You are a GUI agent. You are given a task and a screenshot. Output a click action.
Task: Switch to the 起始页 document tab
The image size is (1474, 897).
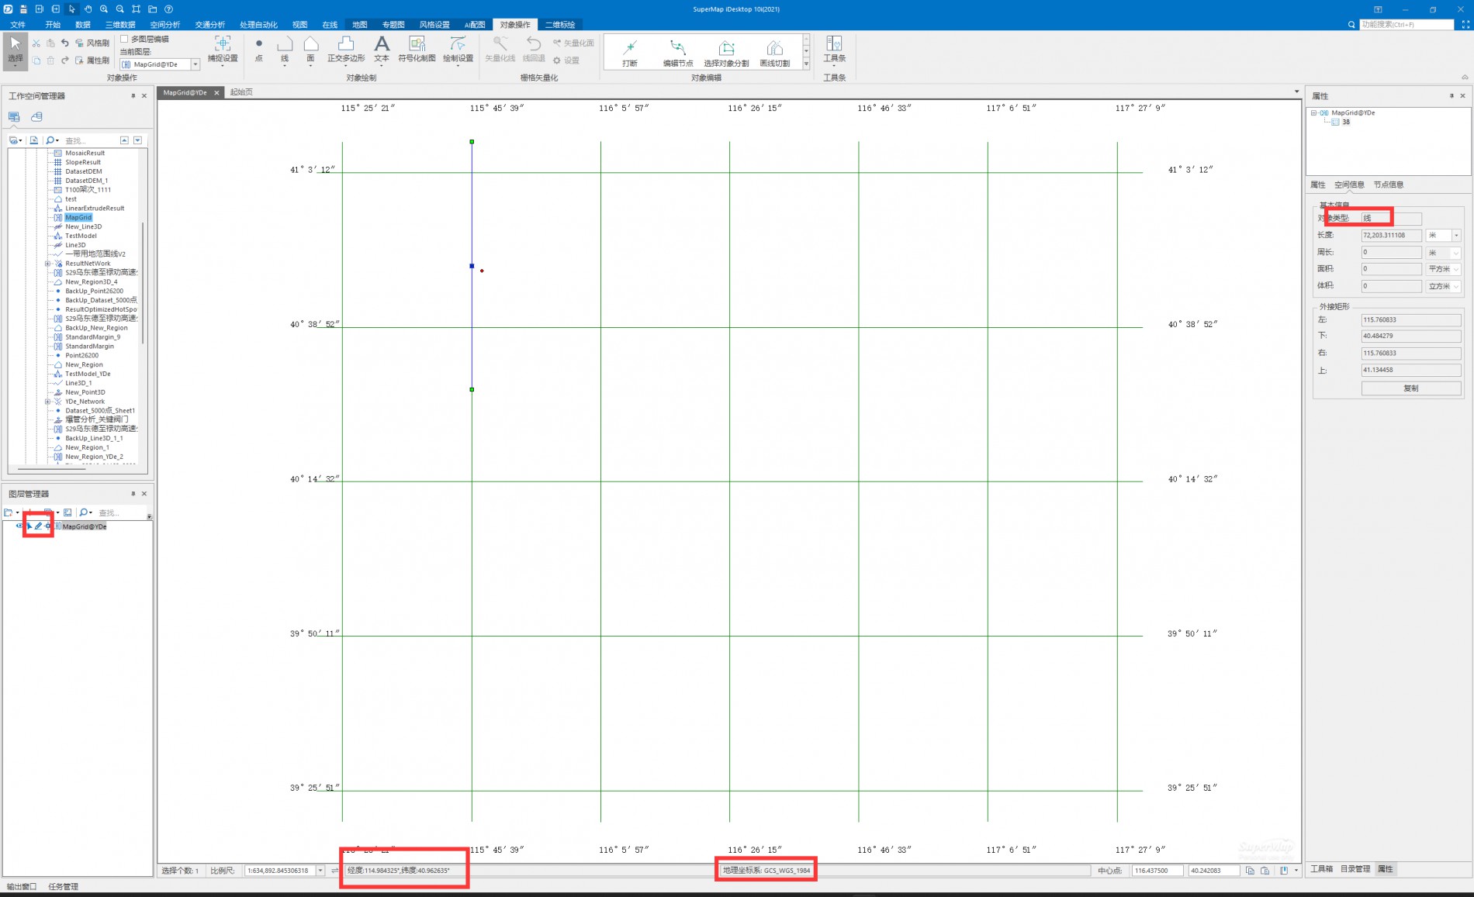tap(241, 92)
